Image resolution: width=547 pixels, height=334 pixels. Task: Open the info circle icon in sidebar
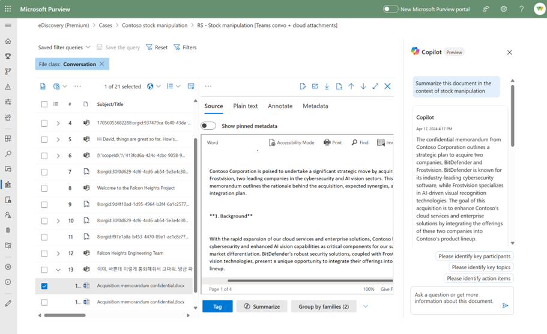click(x=8, y=282)
